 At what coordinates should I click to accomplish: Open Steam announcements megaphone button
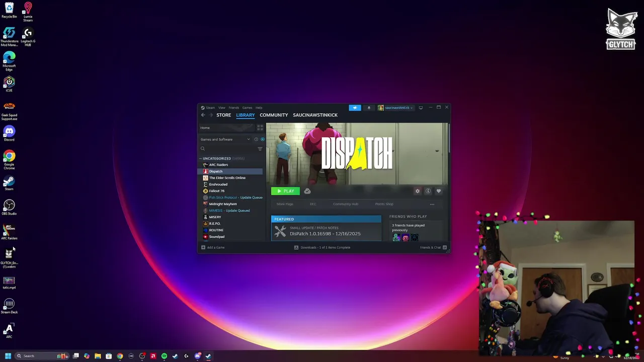point(355,108)
